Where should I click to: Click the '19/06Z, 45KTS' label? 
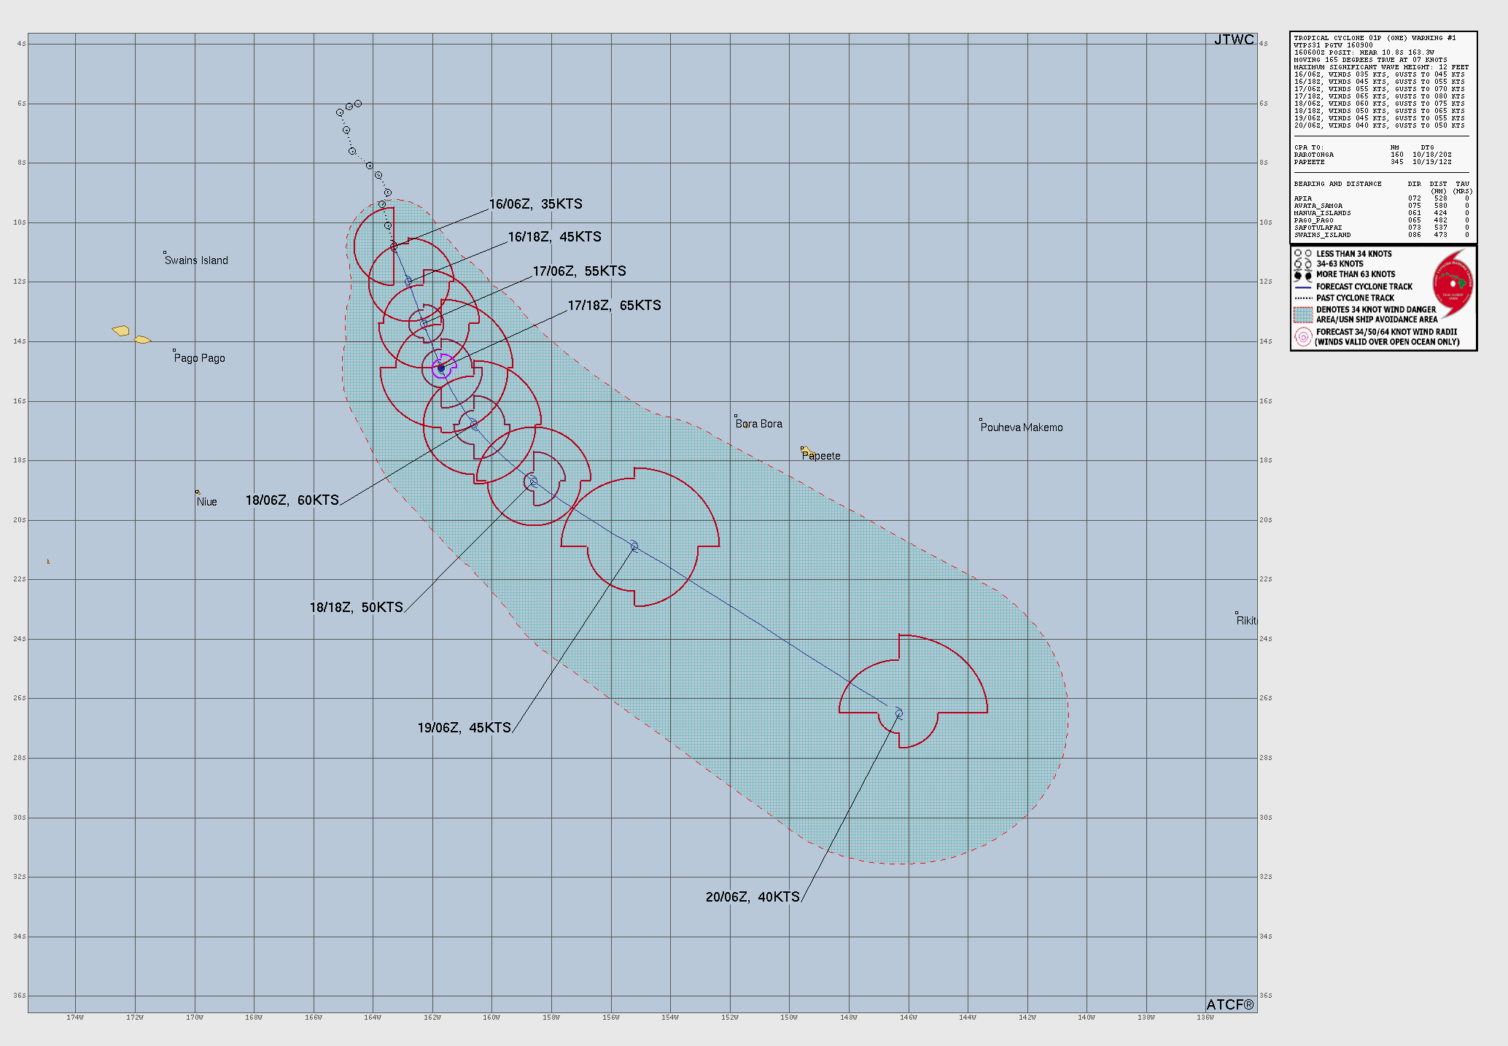pyautogui.click(x=464, y=728)
